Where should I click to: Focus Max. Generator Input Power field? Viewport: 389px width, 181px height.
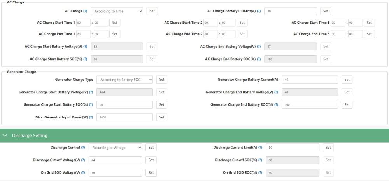pyautogui.click(x=125, y=117)
